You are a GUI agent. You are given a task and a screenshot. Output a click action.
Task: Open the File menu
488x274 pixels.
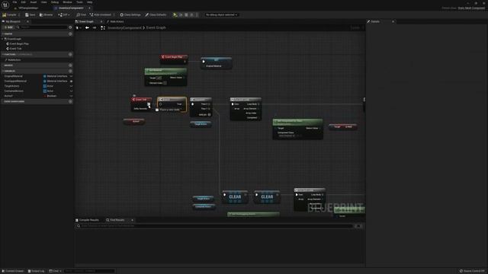[14, 2]
